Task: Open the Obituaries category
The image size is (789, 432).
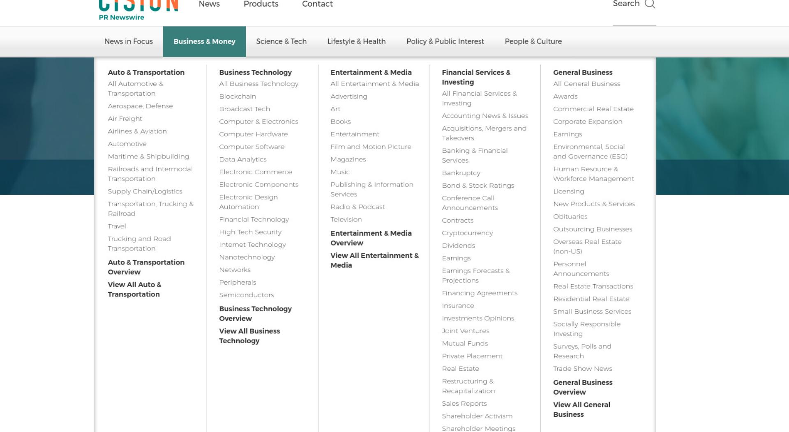Action: (570, 217)
